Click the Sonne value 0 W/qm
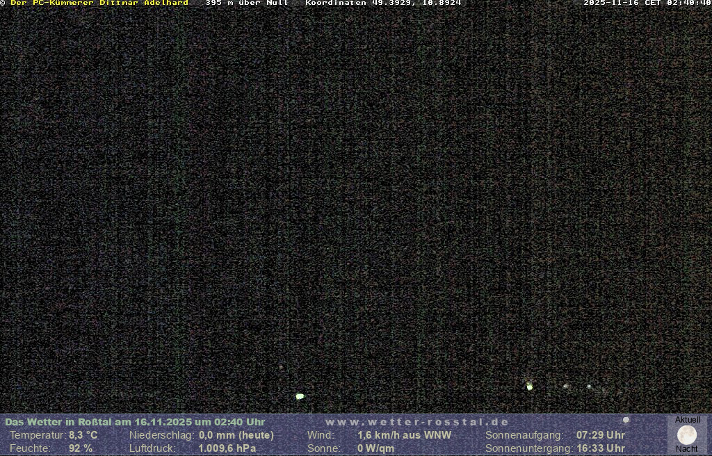The image size is (712, 456). pos(375,448)
